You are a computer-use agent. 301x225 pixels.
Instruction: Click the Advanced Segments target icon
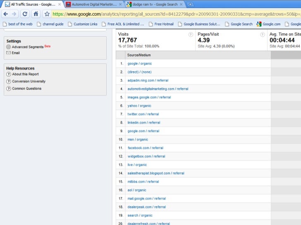[8, 47]
